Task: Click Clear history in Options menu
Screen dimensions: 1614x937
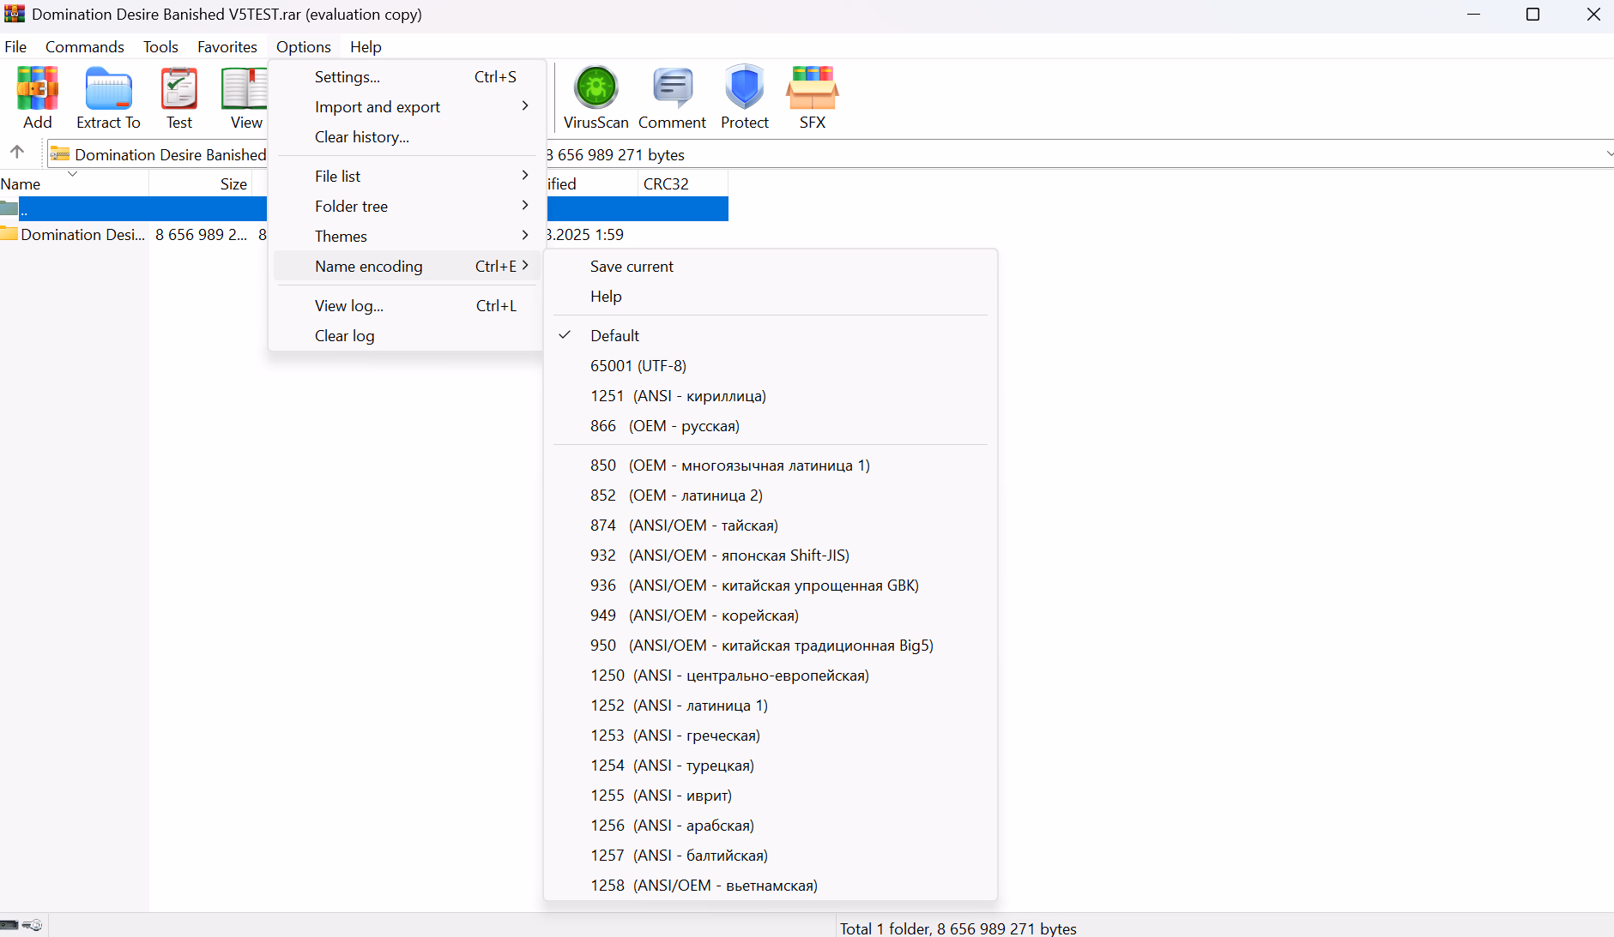Action: [361, 137]
